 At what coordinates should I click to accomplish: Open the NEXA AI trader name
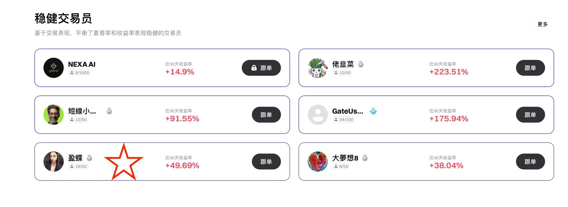pos(82,64)
